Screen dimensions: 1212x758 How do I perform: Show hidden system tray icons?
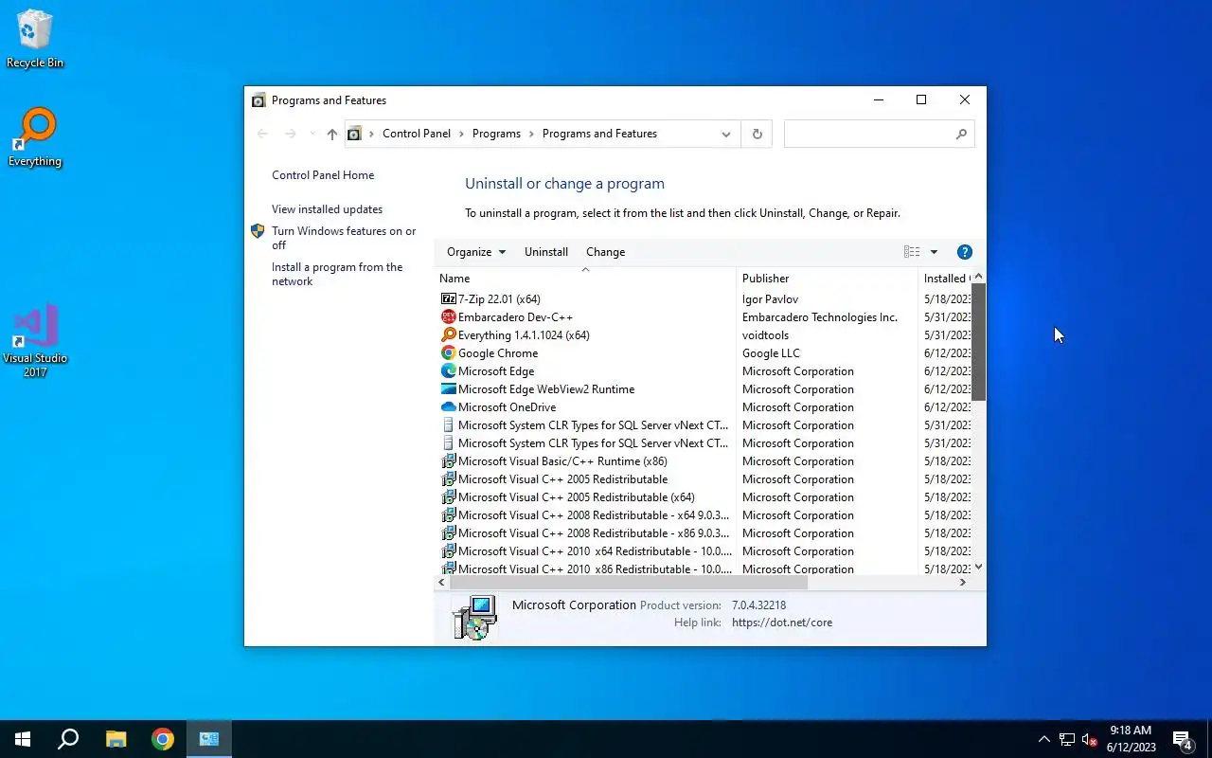pos(1044,739)
